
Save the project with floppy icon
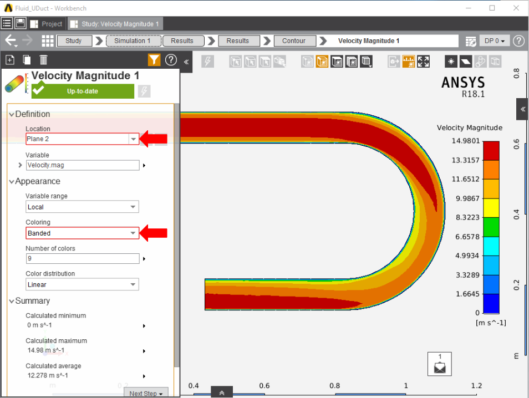(21, 23)
